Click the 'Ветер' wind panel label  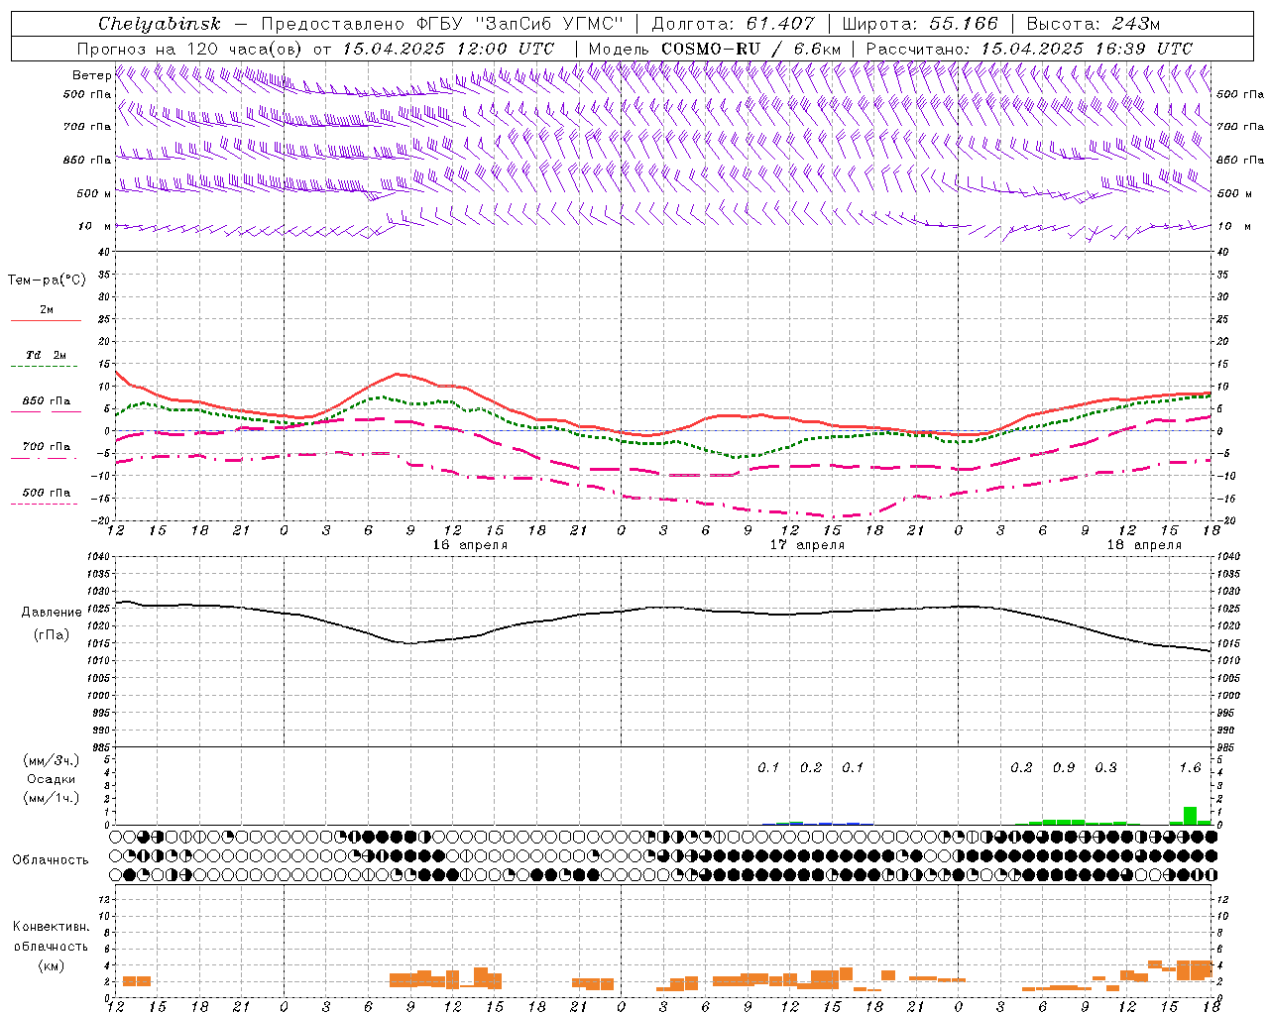[x=92, y=75]
